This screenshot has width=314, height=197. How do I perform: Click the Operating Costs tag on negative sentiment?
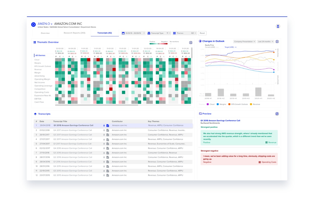tap(267, 162)
